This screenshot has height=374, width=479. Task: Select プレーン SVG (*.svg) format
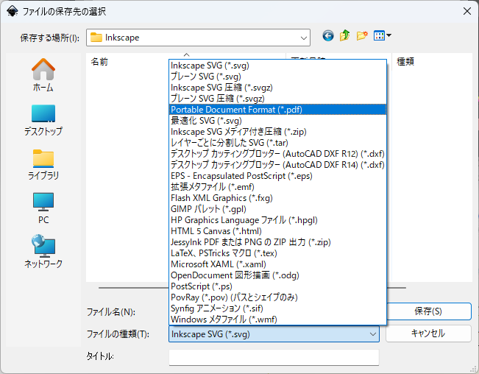coord(277,77)
